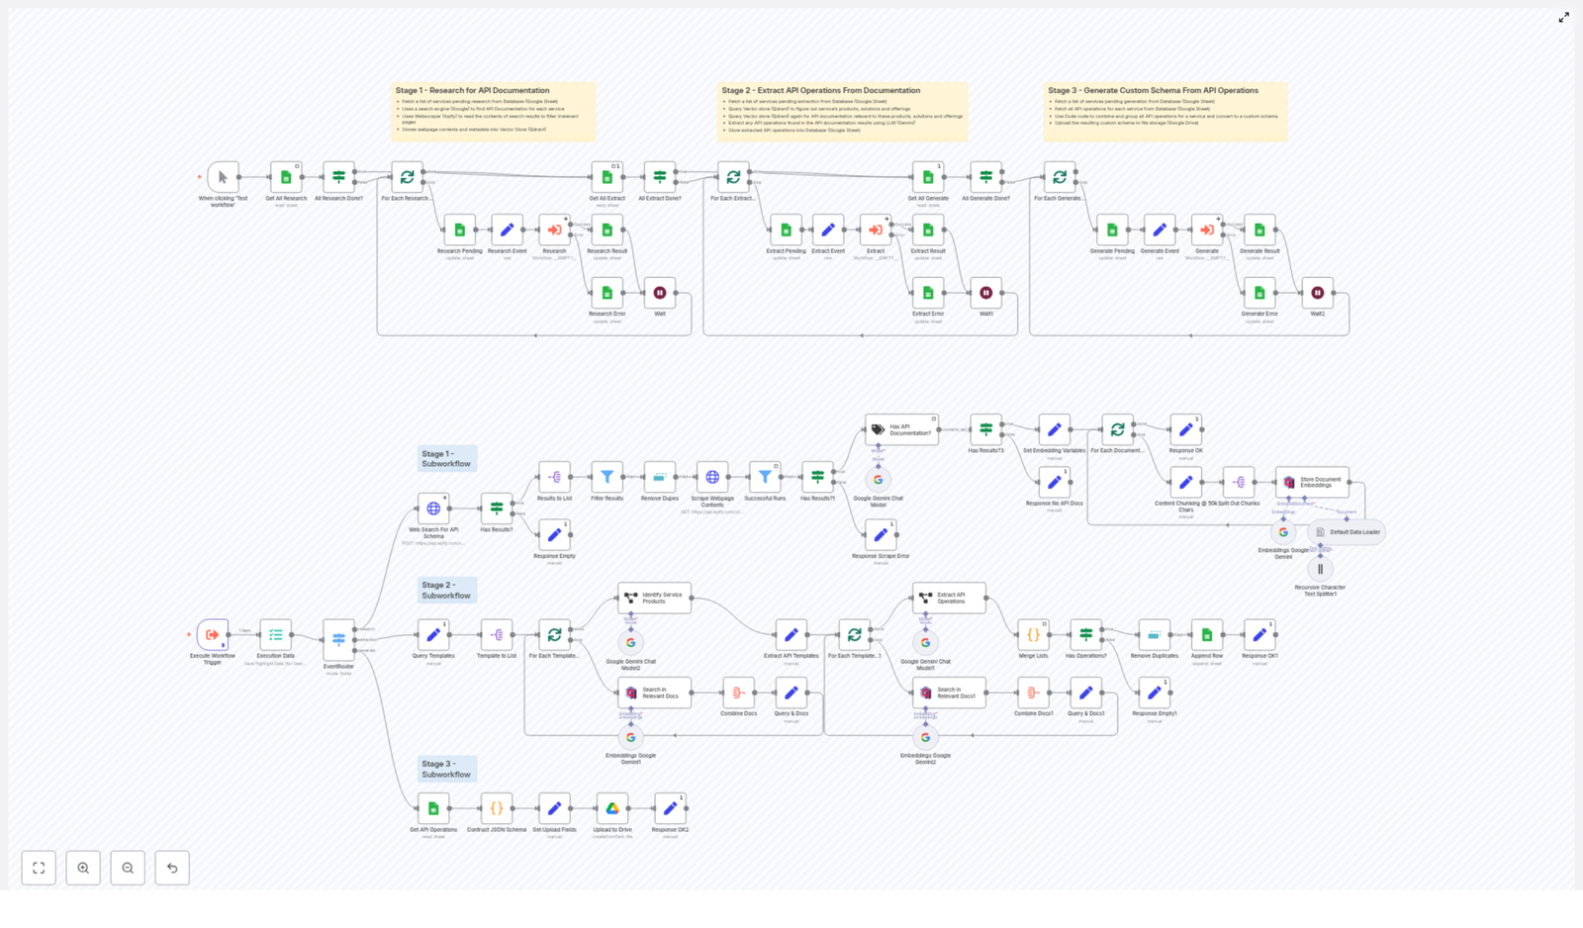Open the 'Upload to Drive' Google Drive node
This screenshot has width=1583, height=928.
612,808
